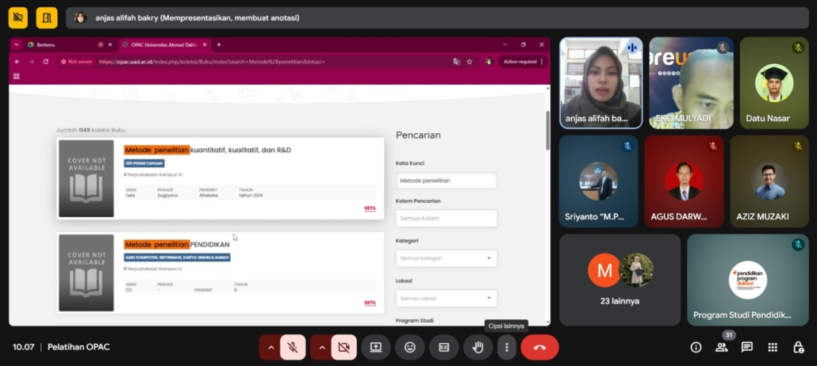Open the meeting details info icon
The width and height of the screenshot is (817, 366).
point(696,347)
